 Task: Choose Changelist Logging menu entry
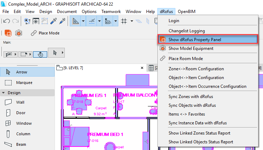click(208, 31)
